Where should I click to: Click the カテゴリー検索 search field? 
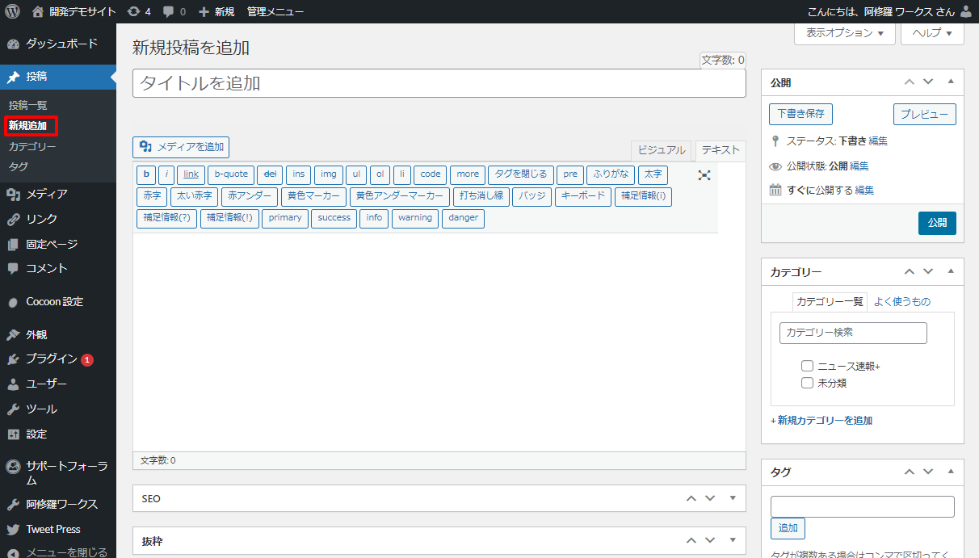[x=853, y=333]
